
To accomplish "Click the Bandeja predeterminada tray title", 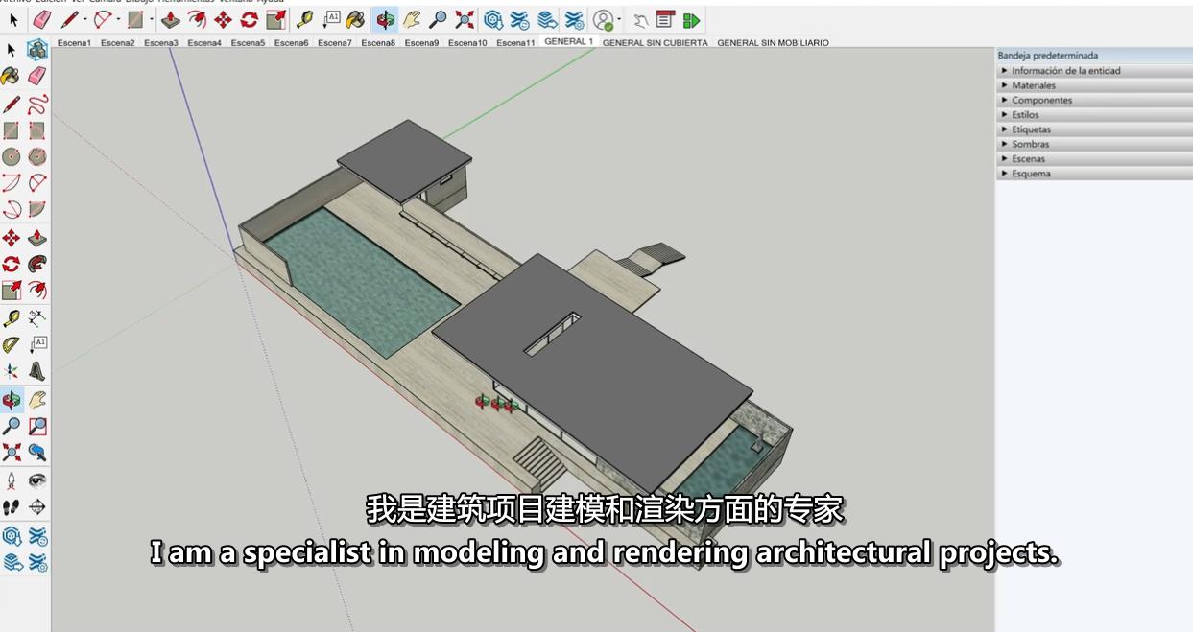I will (1048, 56).
